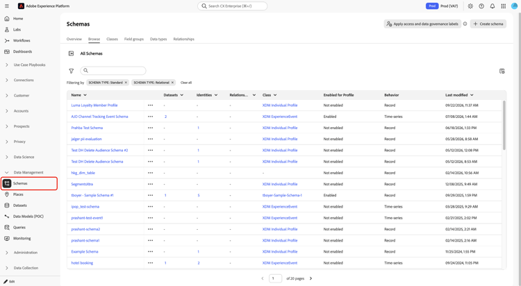
Task: Open Data Models (POC) in sidebar
Action: 28,217
